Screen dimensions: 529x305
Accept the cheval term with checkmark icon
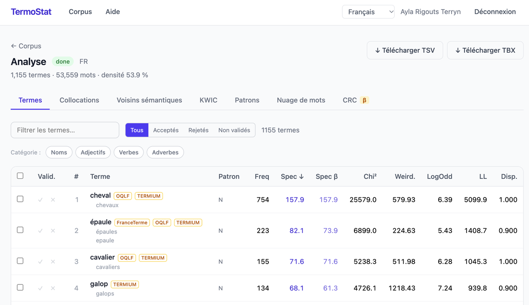tap(40, 200)
